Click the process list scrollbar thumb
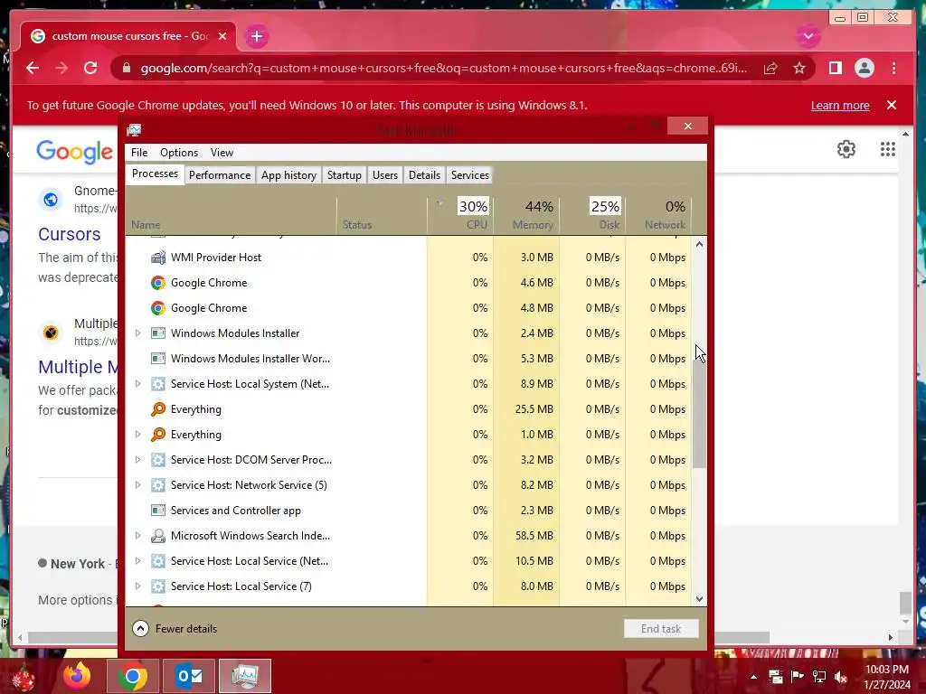The image size is (926, 694). pos(699,412)
